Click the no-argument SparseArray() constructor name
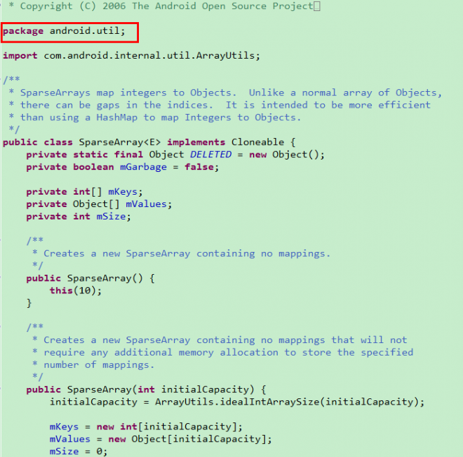463x457 pixels. pos(100,278)
